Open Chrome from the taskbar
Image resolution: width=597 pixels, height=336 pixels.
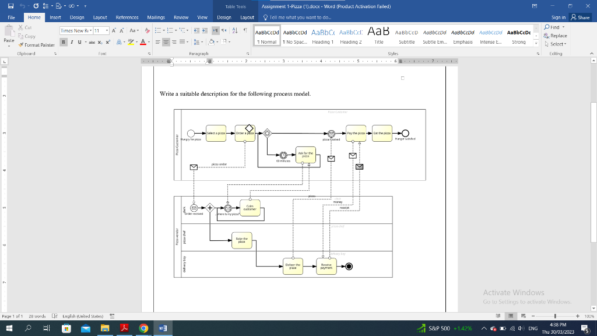tap(143, 328)
